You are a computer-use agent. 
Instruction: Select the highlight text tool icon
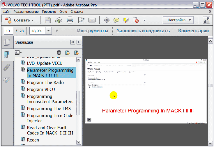coord(126,20)
